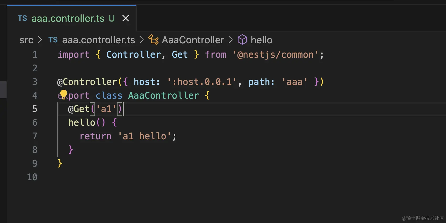Select the aaa.controller.ts editor tab
446x223 pixels.
[x=72, y=18]
